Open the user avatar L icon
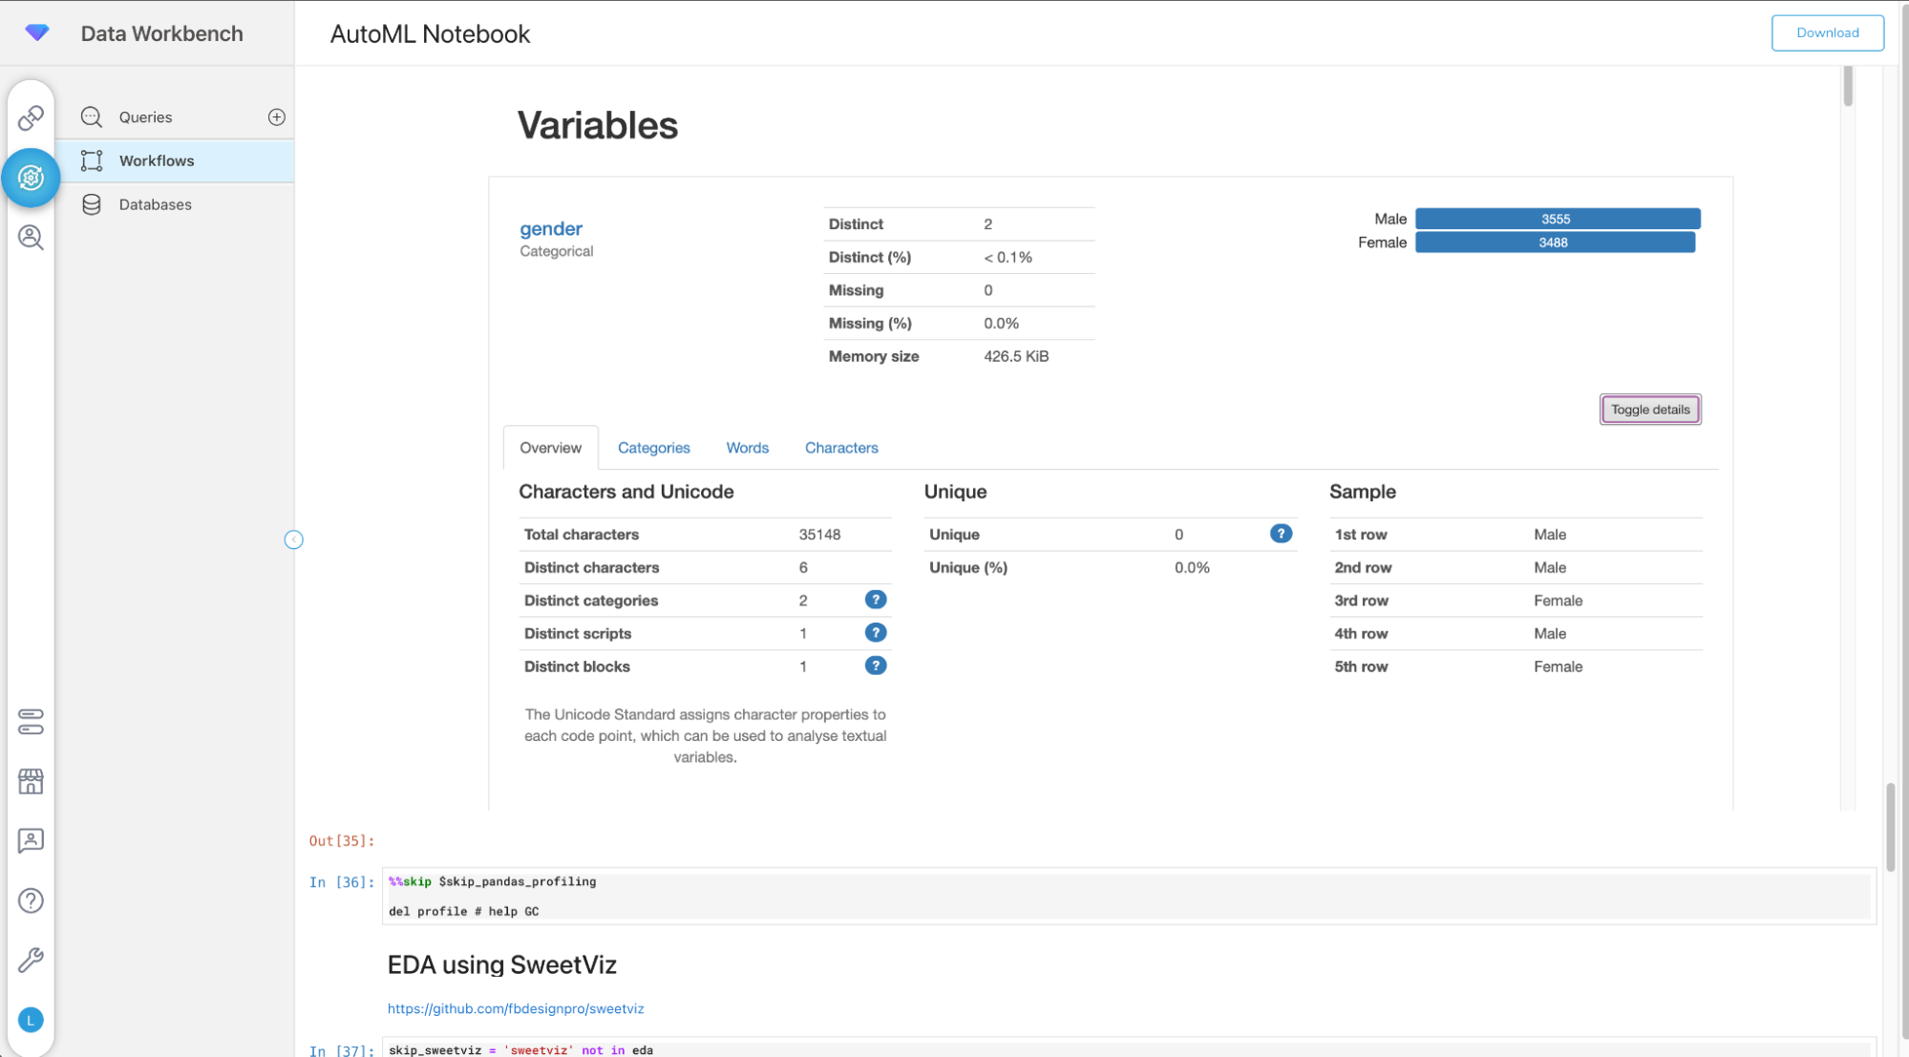 tap(31, 1020)
